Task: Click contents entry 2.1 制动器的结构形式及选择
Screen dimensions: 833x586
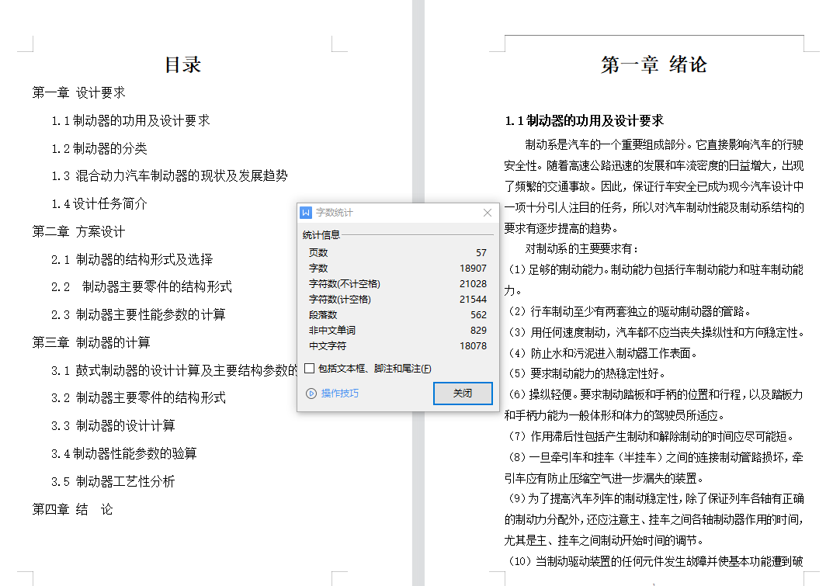Action: 132,259
